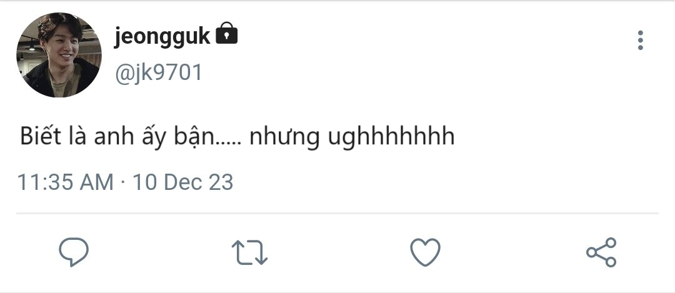Retweet the jeongguk post
Image resolution: width=675 pixels, height=293 pixels.
tap(250, 252)
